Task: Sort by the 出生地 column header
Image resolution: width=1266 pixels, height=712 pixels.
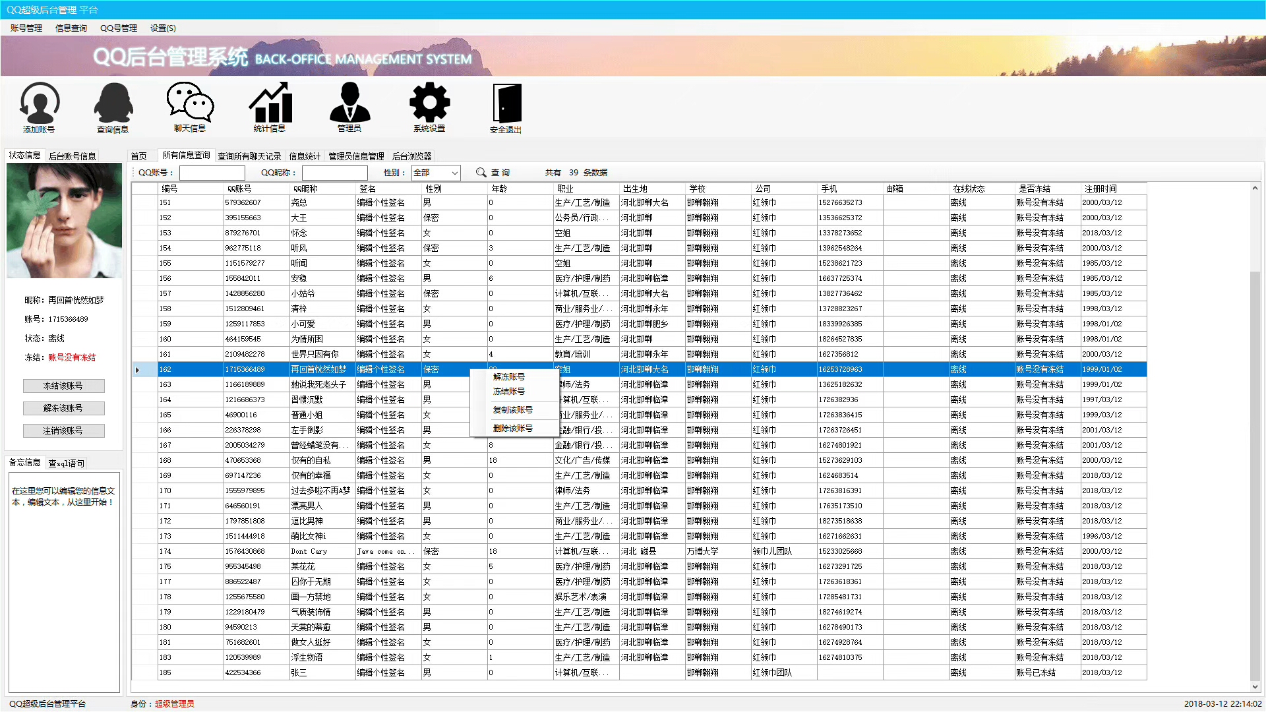Action: pyautogui.click(x=653, y=189)
